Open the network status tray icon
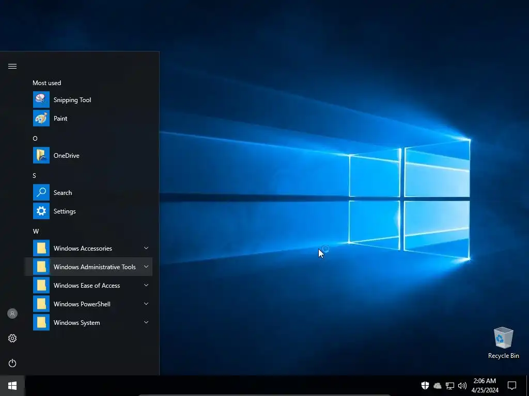 (x=450, y=386)
